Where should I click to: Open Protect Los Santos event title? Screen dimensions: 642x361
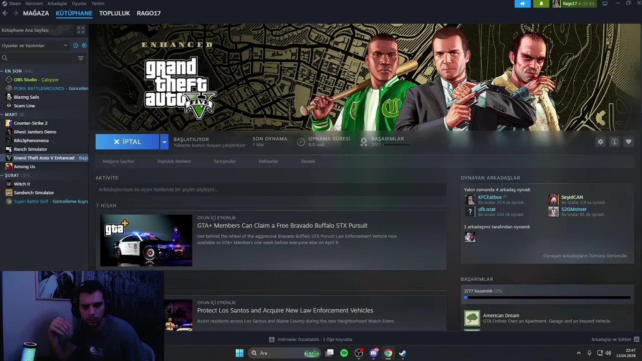[285, 310]
